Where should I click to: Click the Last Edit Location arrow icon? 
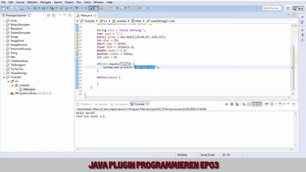(130, 8)
